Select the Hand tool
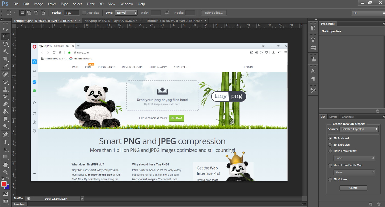Screen dimensions: 385x207 5,165
